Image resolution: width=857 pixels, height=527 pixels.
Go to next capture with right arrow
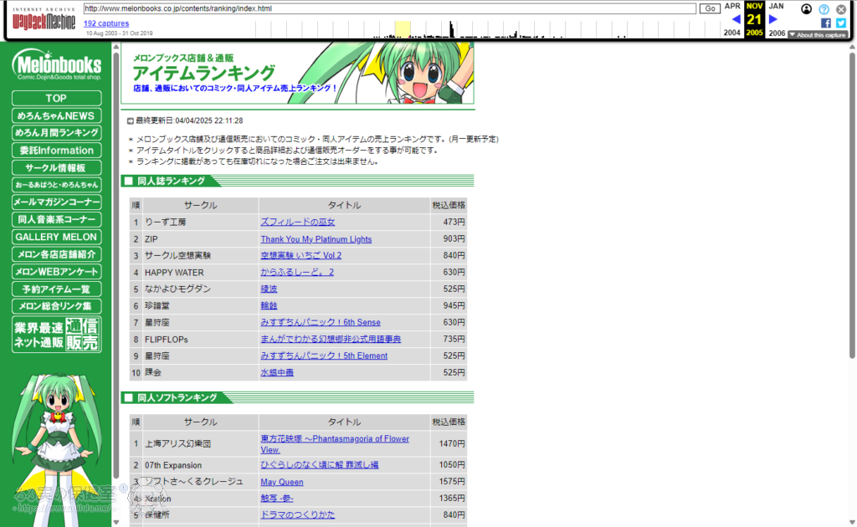pos(773,19)
